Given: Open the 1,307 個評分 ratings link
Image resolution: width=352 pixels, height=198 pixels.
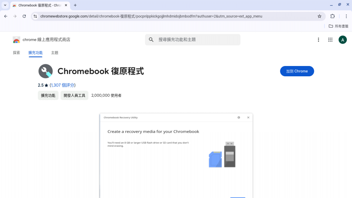Looking at the screenshot, I should pyautogui.click(x=63, y=85).
